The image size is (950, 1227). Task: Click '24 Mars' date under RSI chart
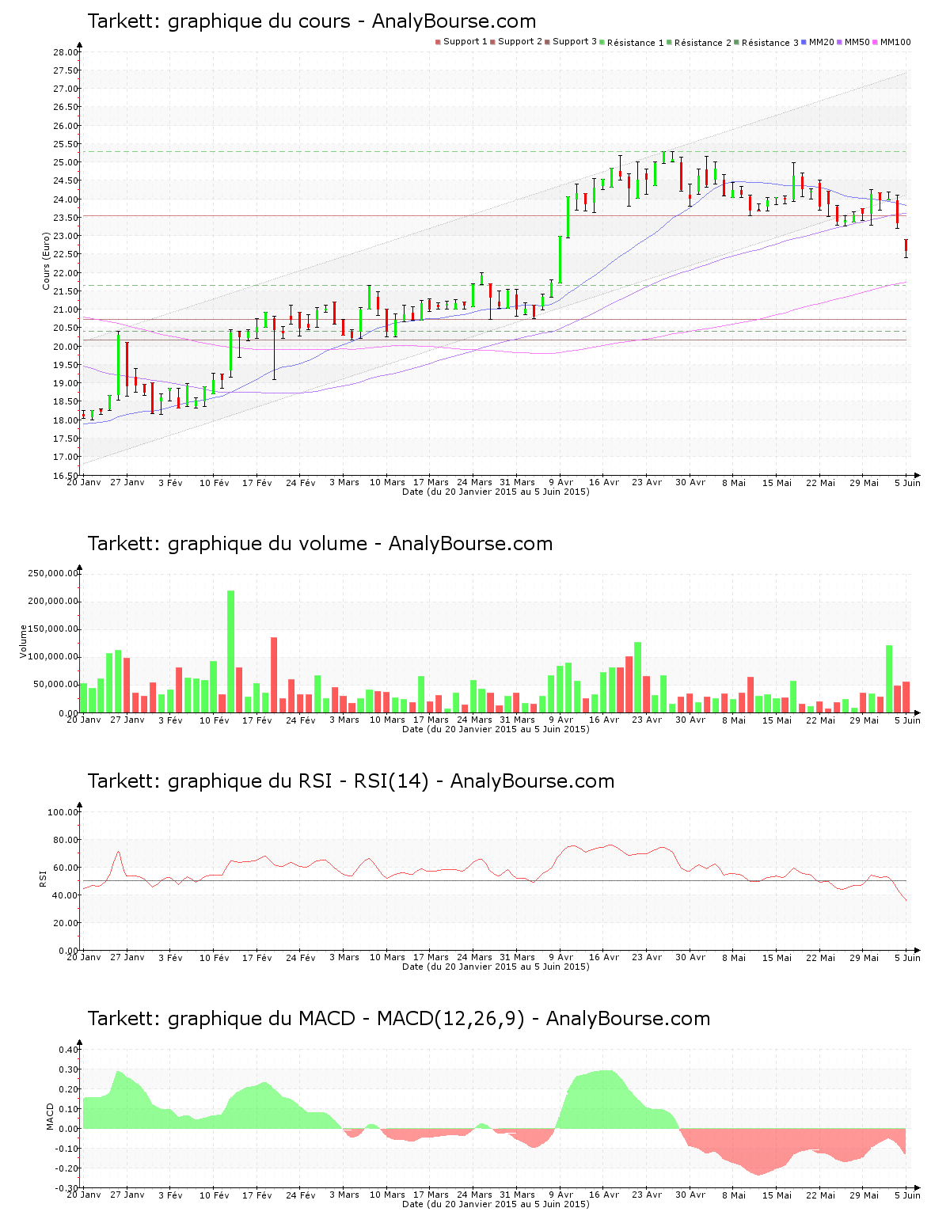pos(475,957)
